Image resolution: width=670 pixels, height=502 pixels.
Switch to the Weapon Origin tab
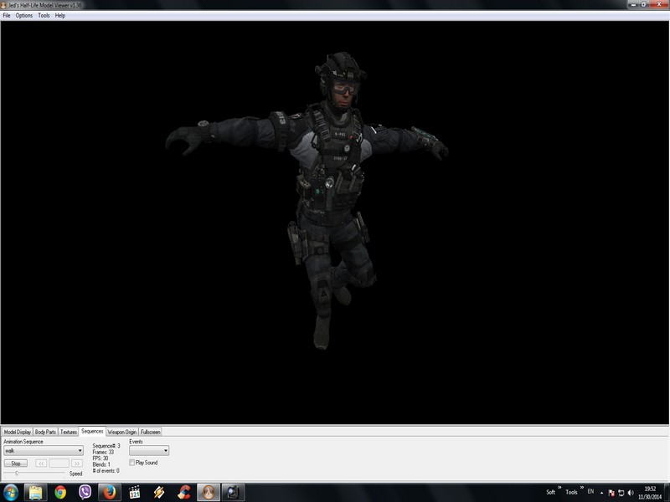121,432
